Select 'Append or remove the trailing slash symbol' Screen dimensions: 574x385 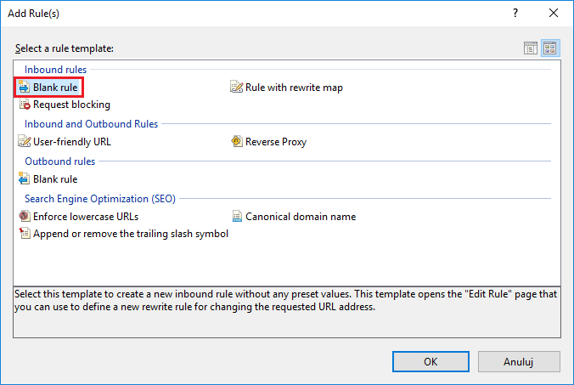click(x=130, y=234)
